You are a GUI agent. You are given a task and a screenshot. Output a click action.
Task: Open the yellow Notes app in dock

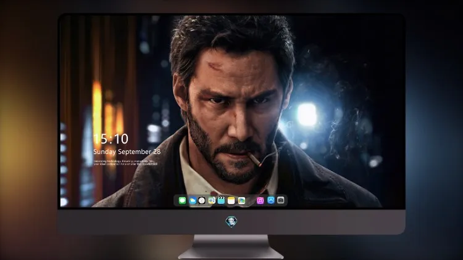(x=231, y=200)
